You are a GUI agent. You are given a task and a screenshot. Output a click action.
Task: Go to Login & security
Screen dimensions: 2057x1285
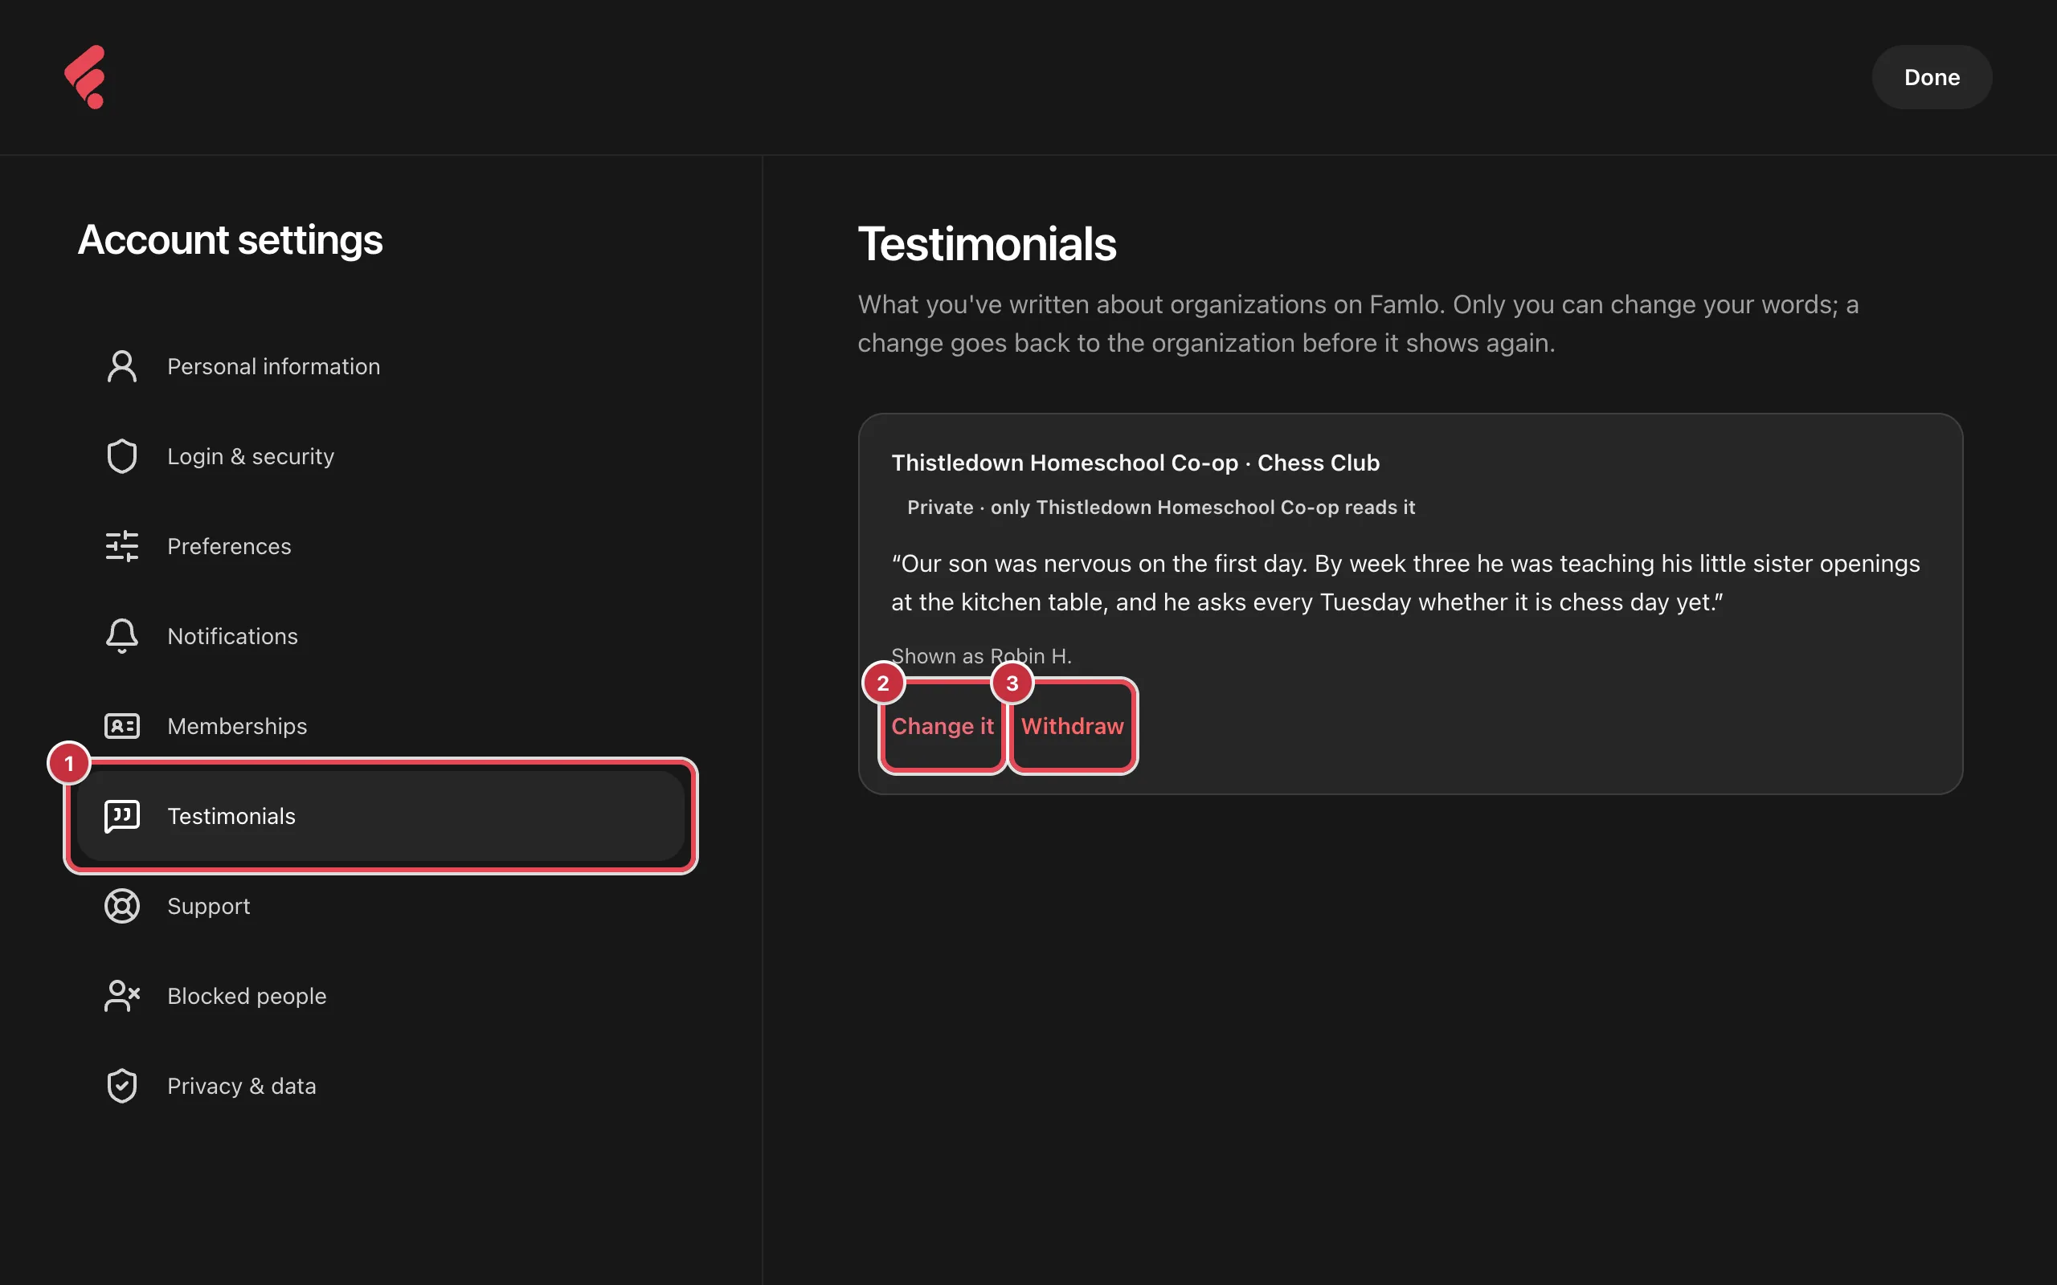point(381,456)
